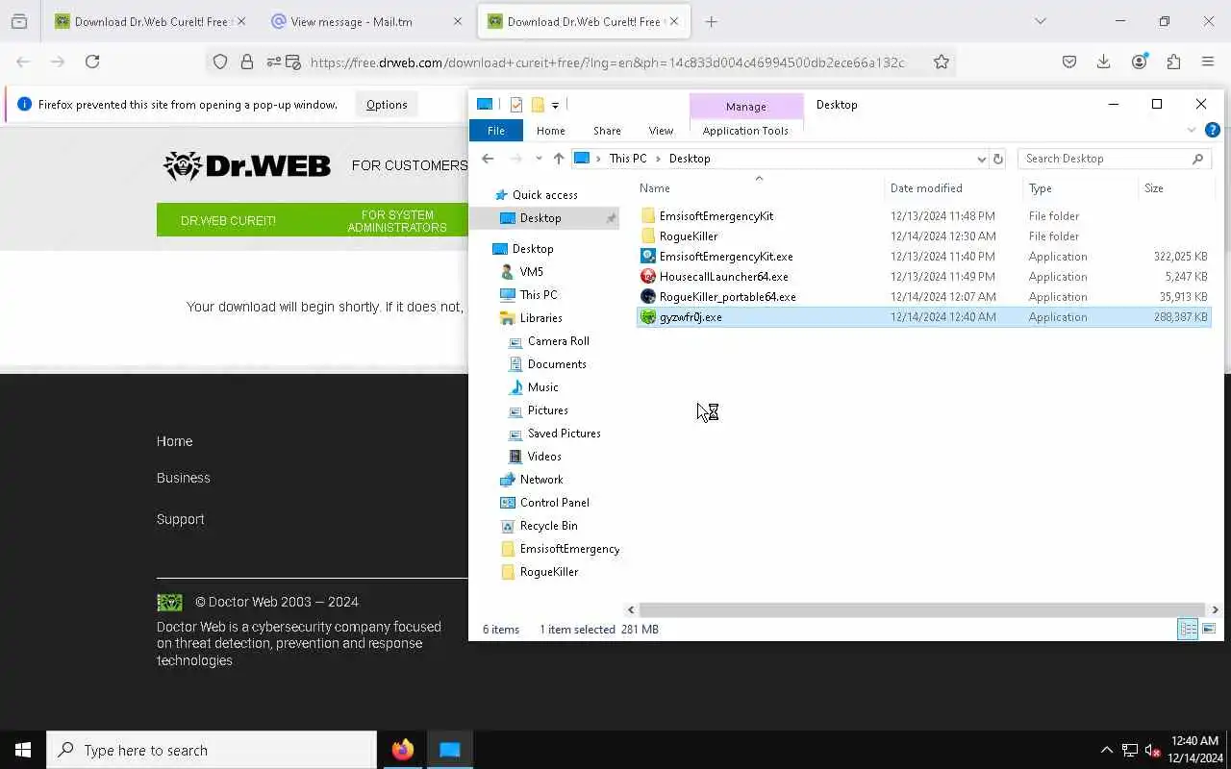The image size is (1231, 769).
Task: Close the View message - Mail.tm tab
Action: 458,21
